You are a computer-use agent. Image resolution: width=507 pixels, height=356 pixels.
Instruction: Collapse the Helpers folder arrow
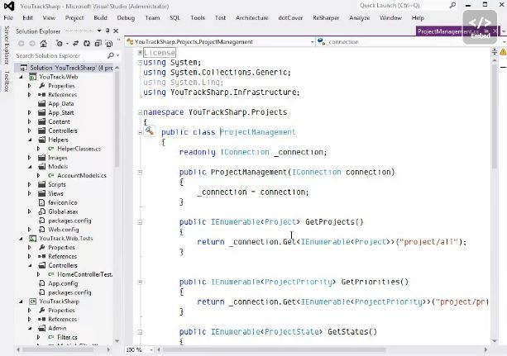point(30,140)
